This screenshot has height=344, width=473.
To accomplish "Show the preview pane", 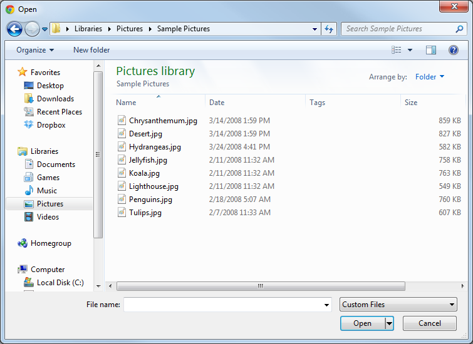I will (431, 50).
